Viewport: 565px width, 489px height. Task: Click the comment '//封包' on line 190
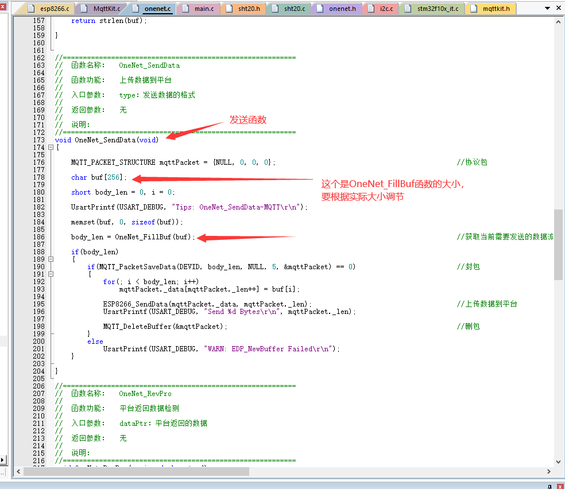[x=468, y=267]
